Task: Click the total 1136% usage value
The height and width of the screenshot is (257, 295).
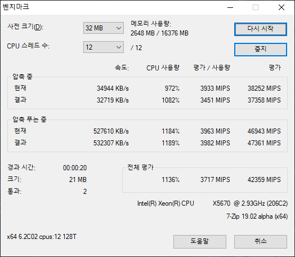Action: coord(171,180)
